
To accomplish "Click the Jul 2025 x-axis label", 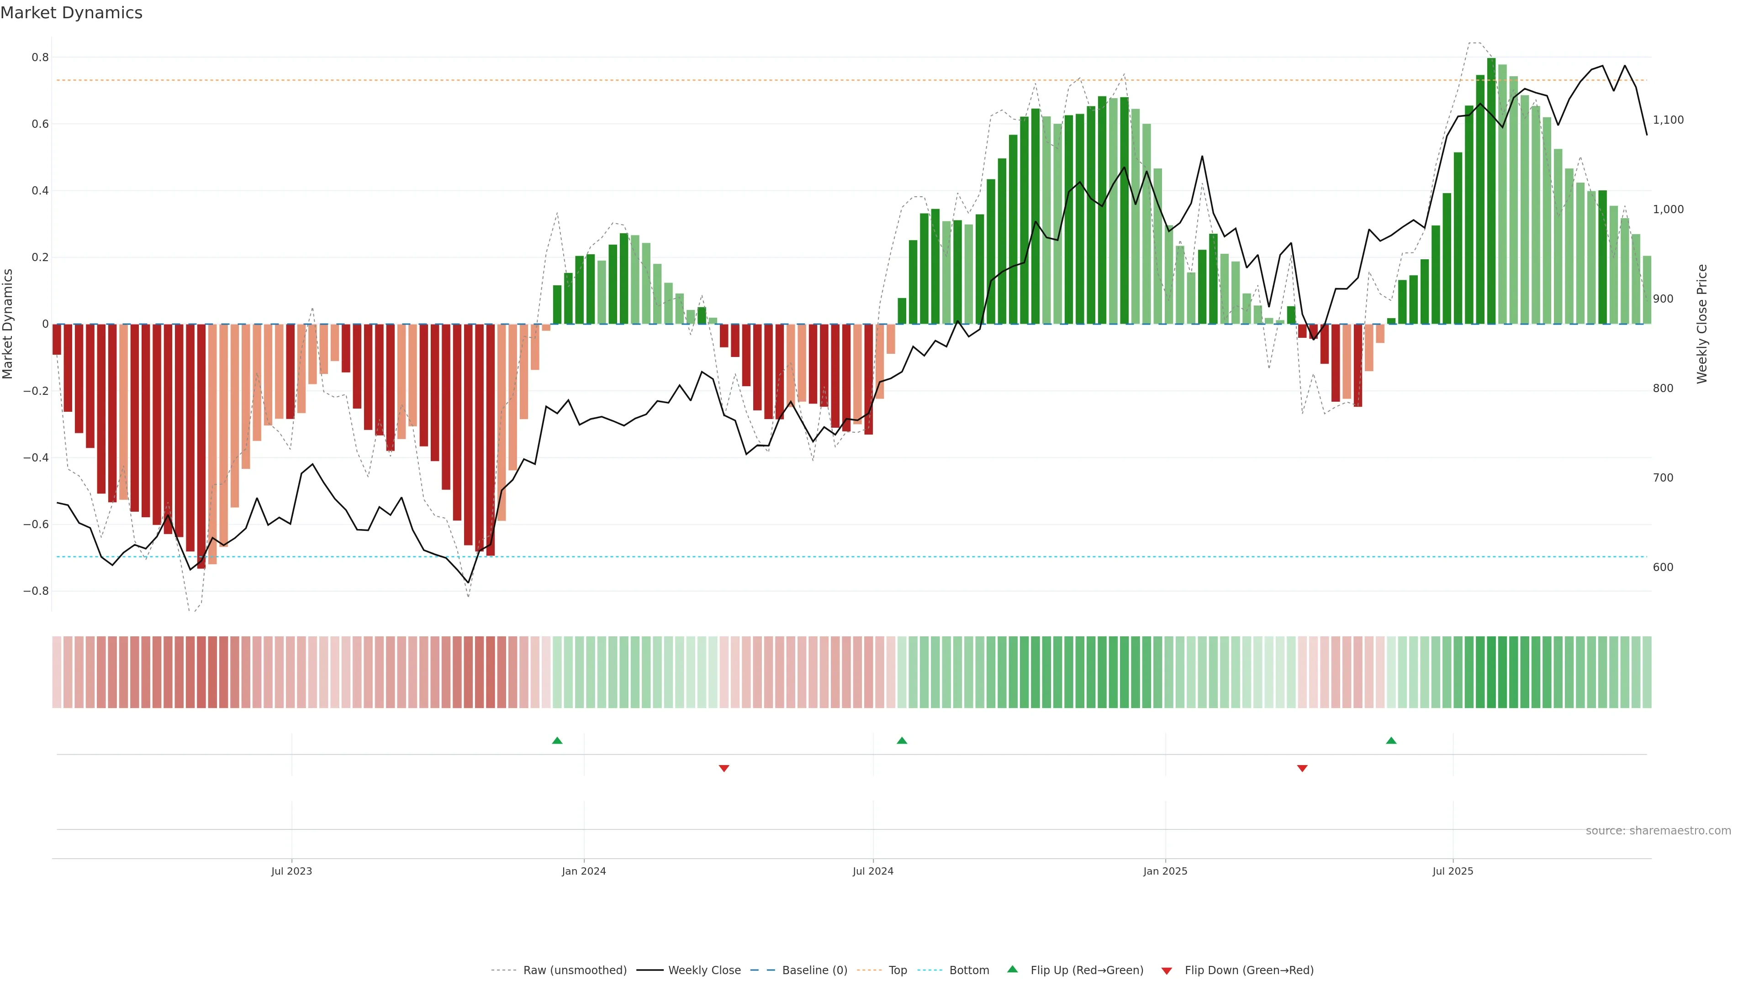I will click(x=1453, y=871).
